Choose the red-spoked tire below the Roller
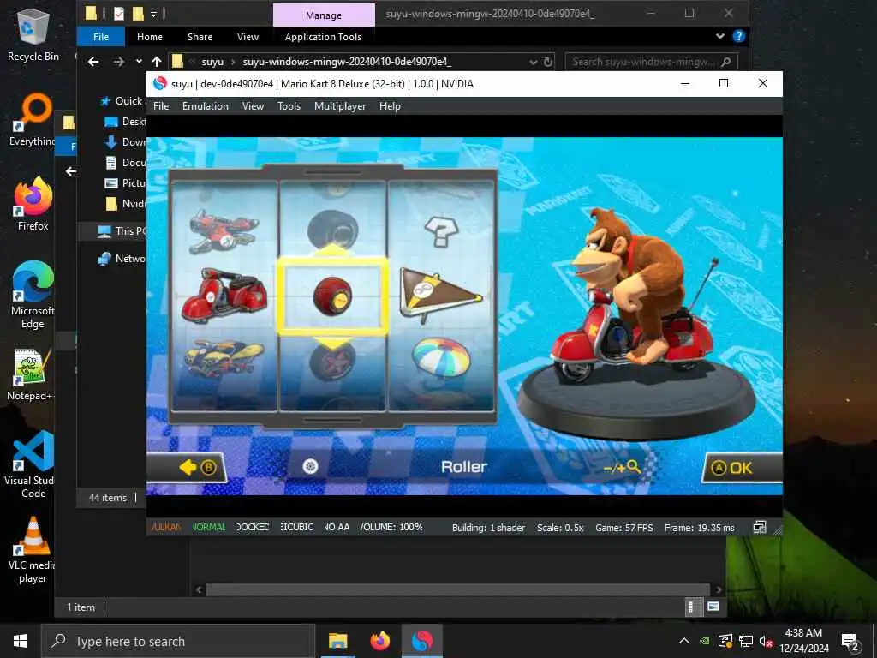The width and height of the screenshot is (877, 658). click(333, 362)
